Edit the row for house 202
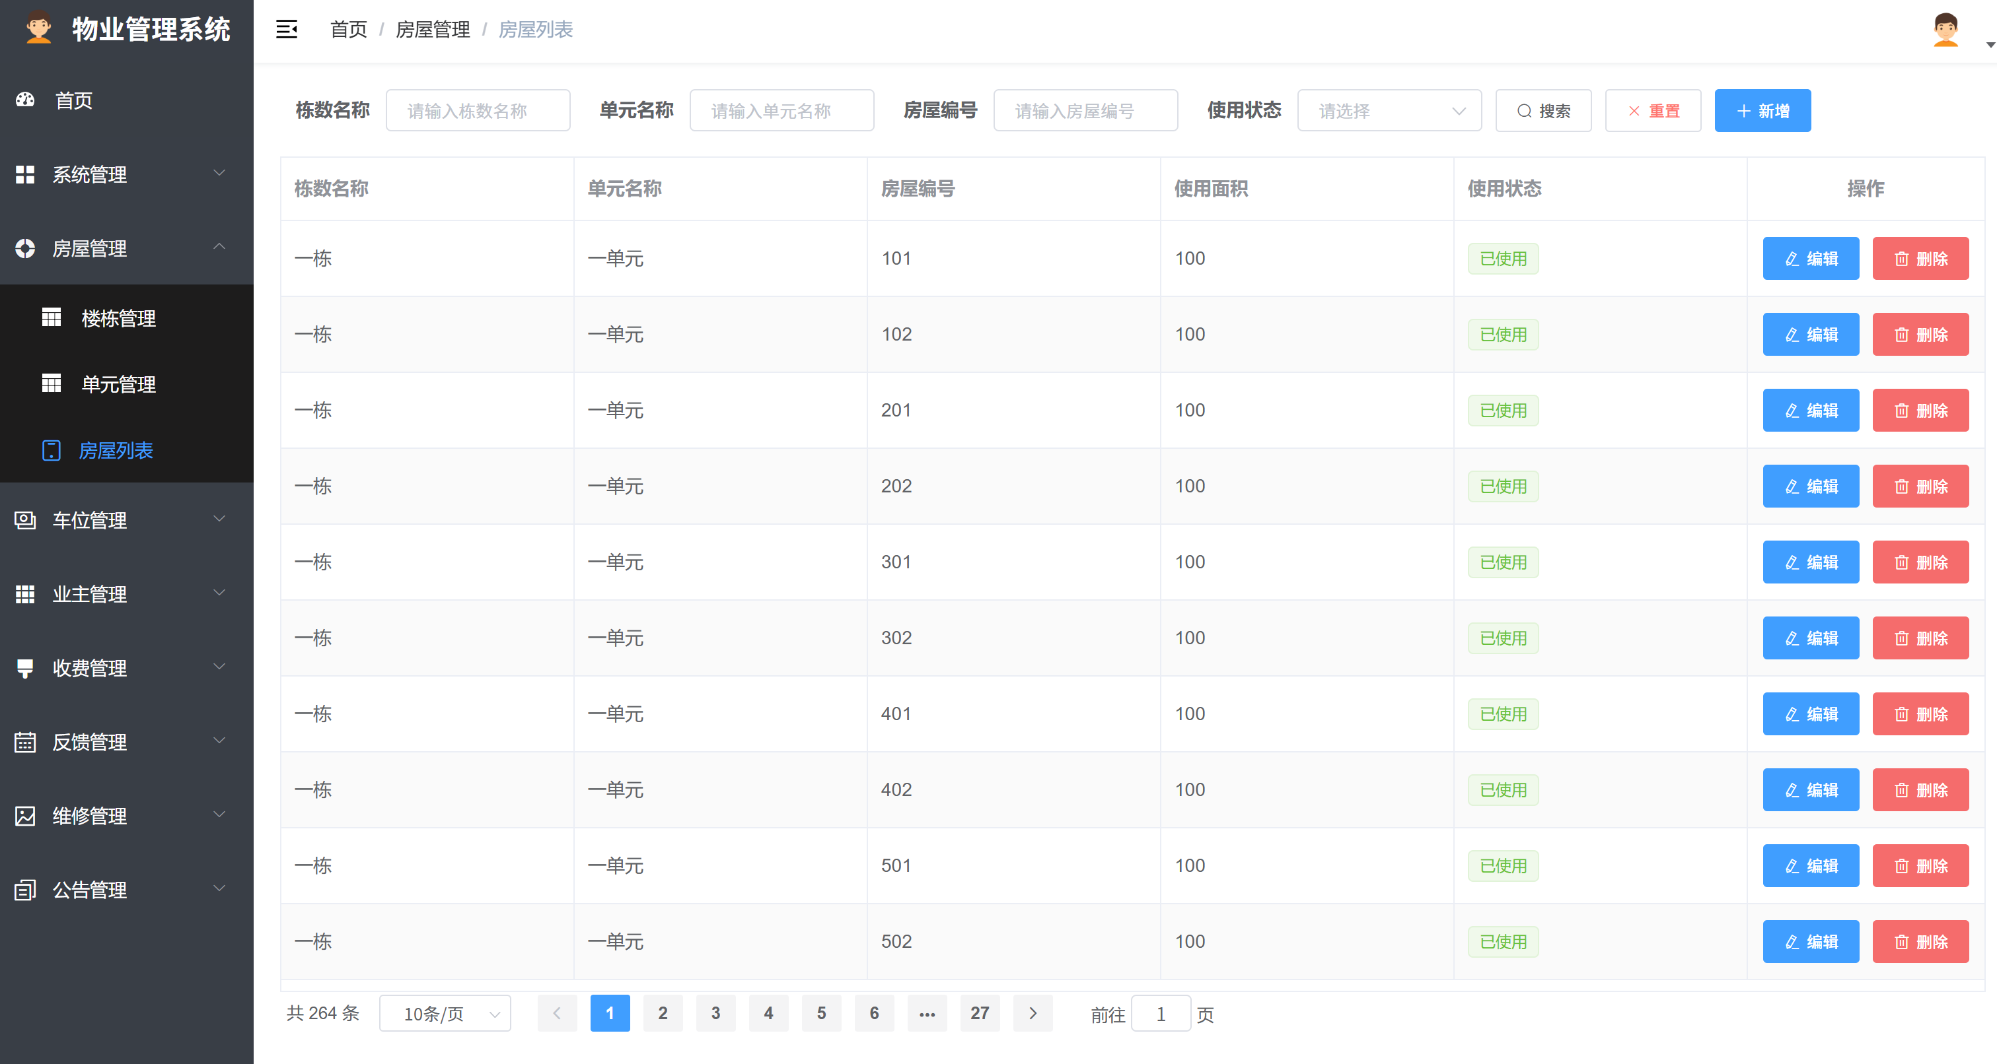Screen dimensions: 1997x1064 point(1811,486)
